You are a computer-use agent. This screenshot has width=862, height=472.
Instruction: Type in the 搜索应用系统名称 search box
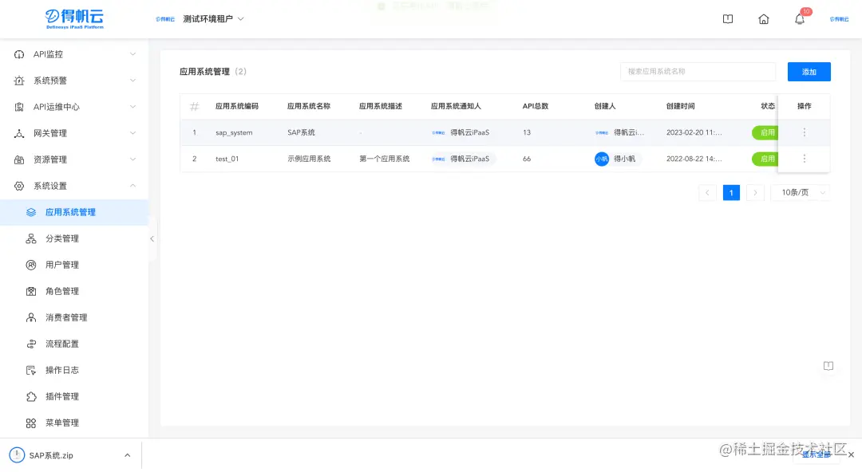698,72
